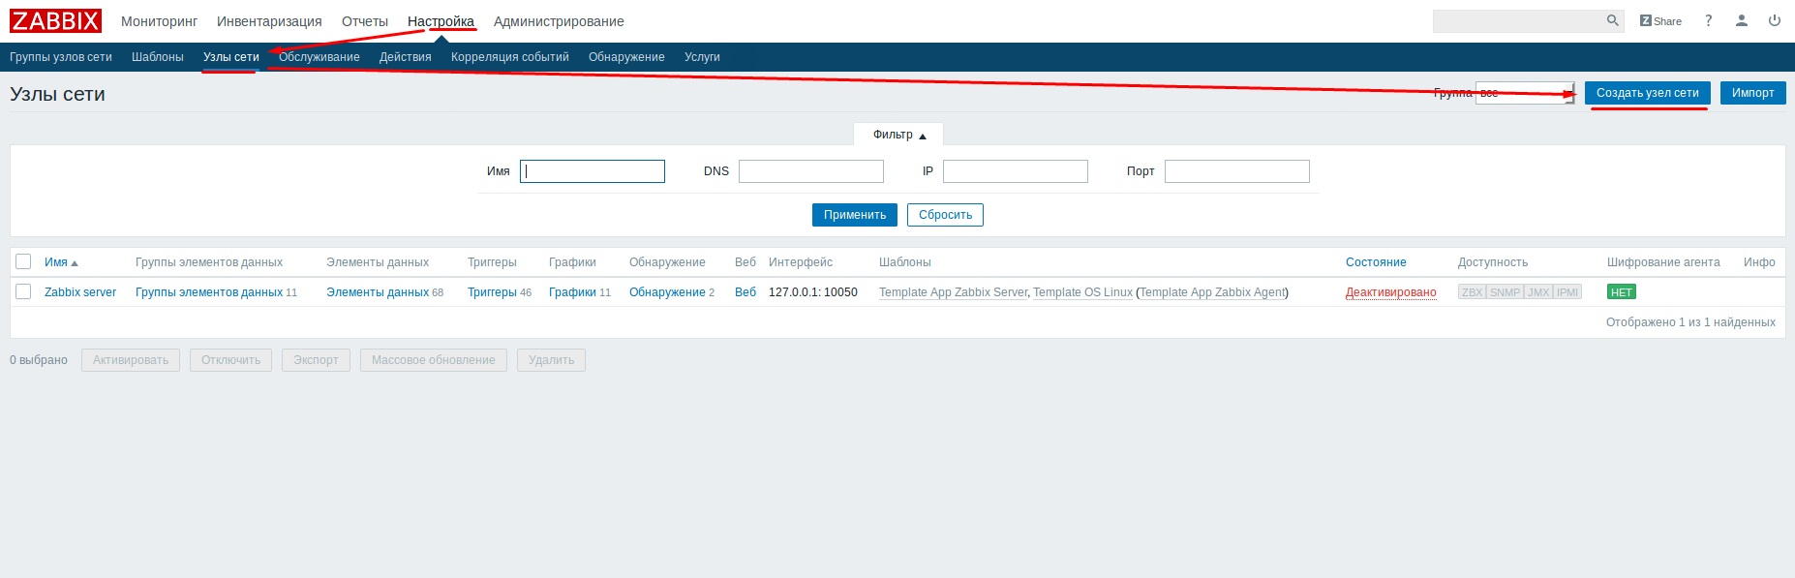Viewport: 1795px width, 578px height.
Task: Click the green НЕТ encryption badge
Action: click(x=1622, y=292)
